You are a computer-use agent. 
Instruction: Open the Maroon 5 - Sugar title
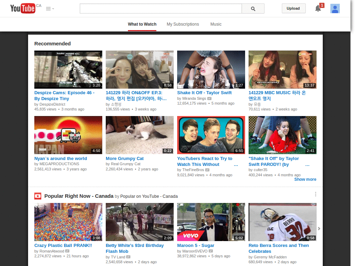click(196, 246)
